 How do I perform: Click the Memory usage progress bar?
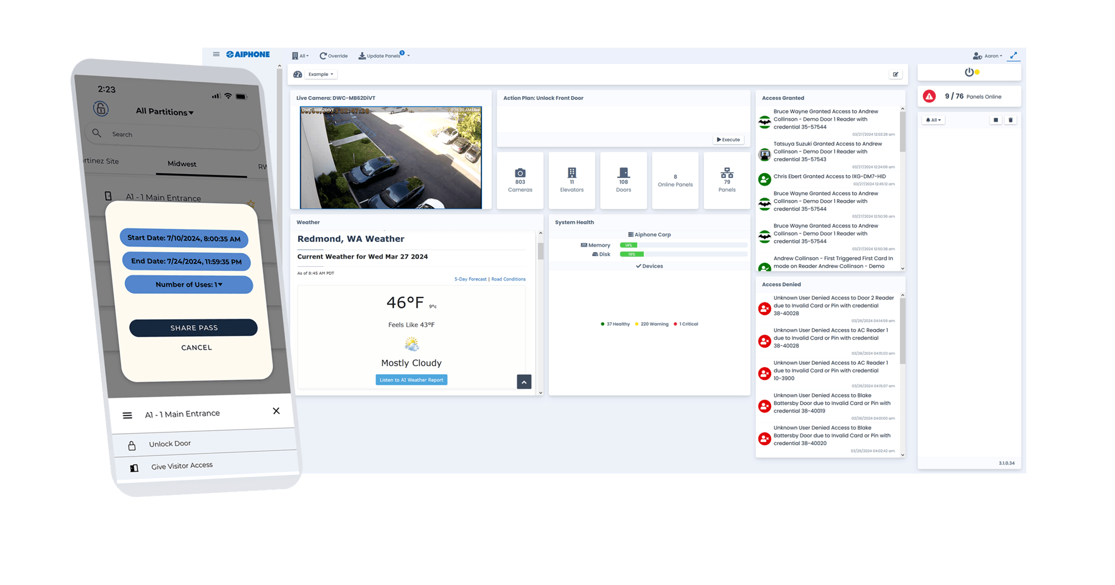[683, 245]
